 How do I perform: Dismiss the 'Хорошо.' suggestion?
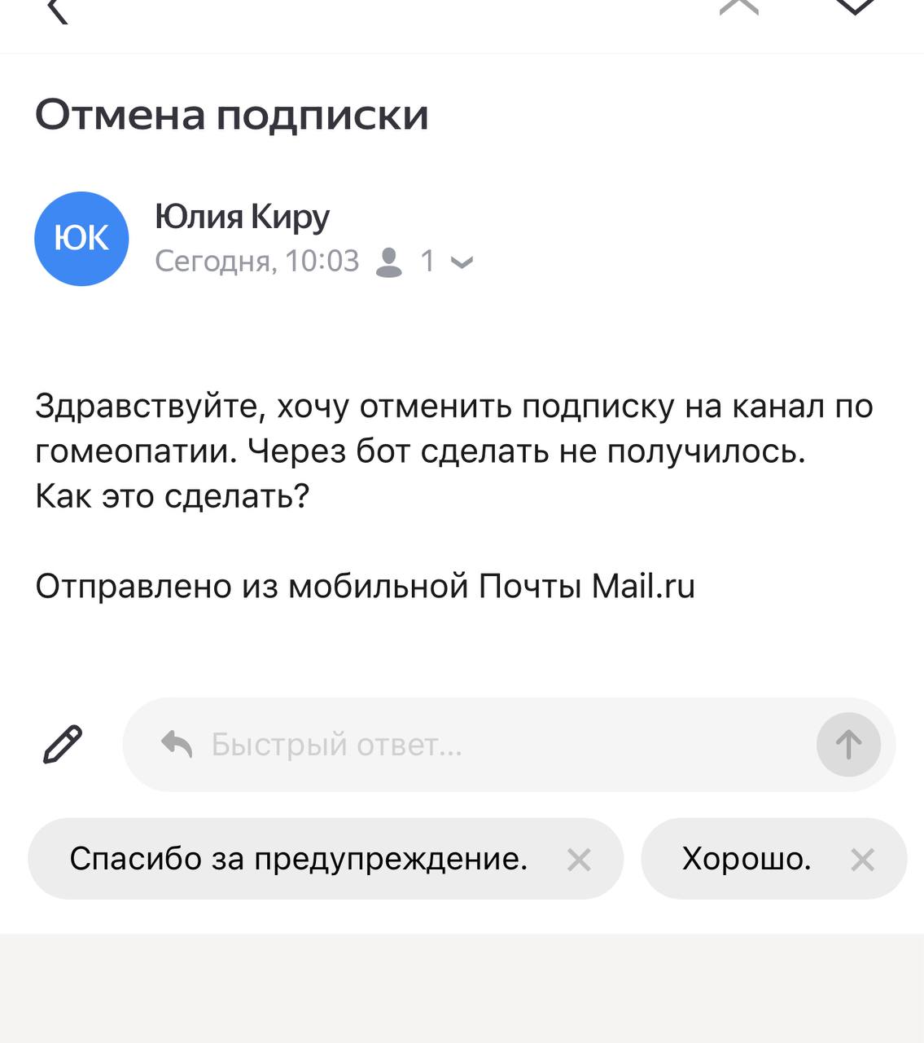862,860
